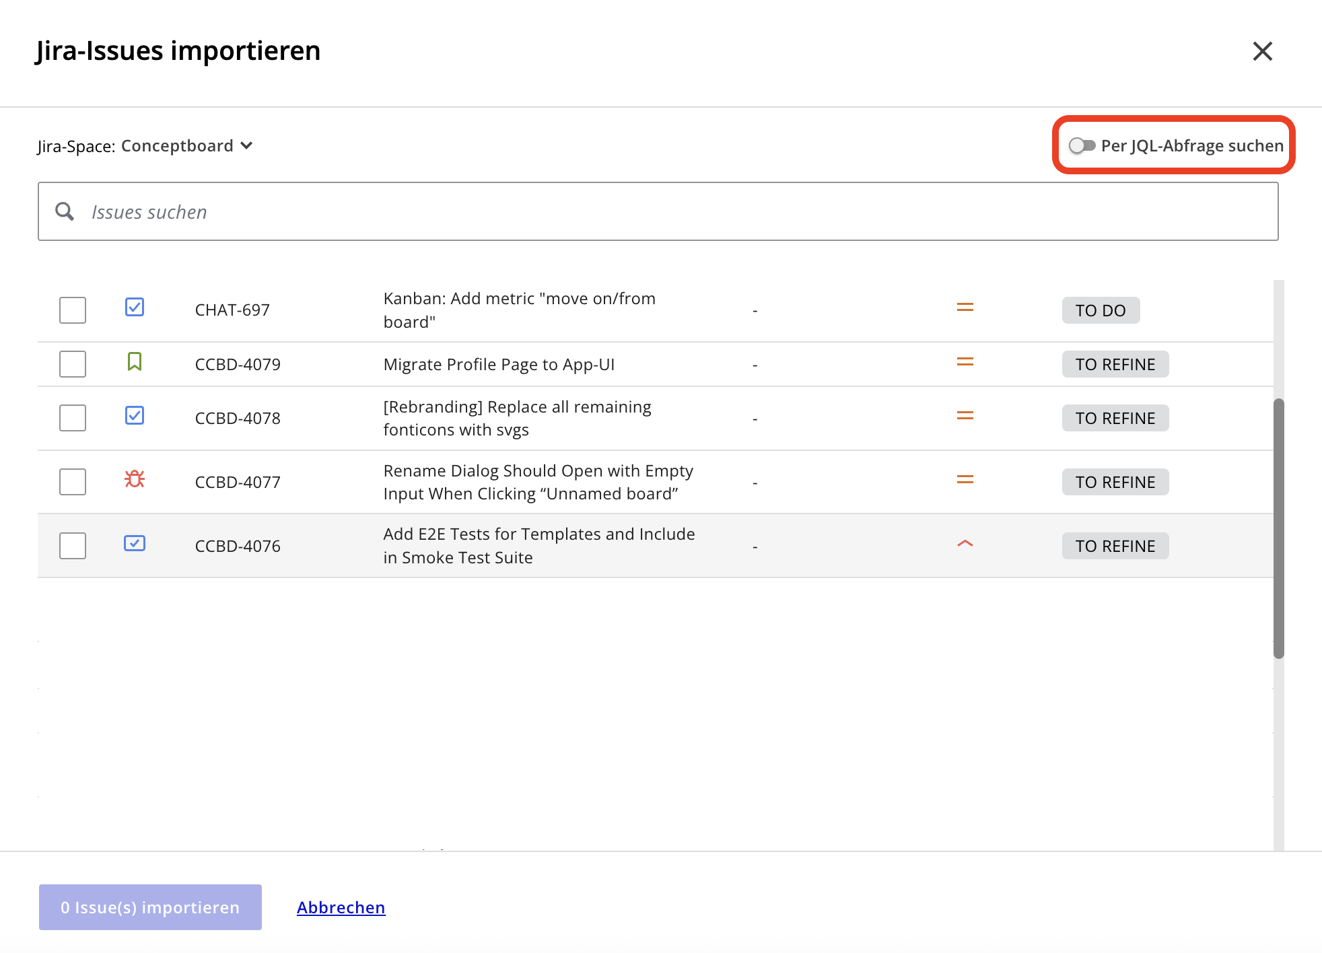Close the Jira-Issues importieren dialog

[x=1262, y=51]
